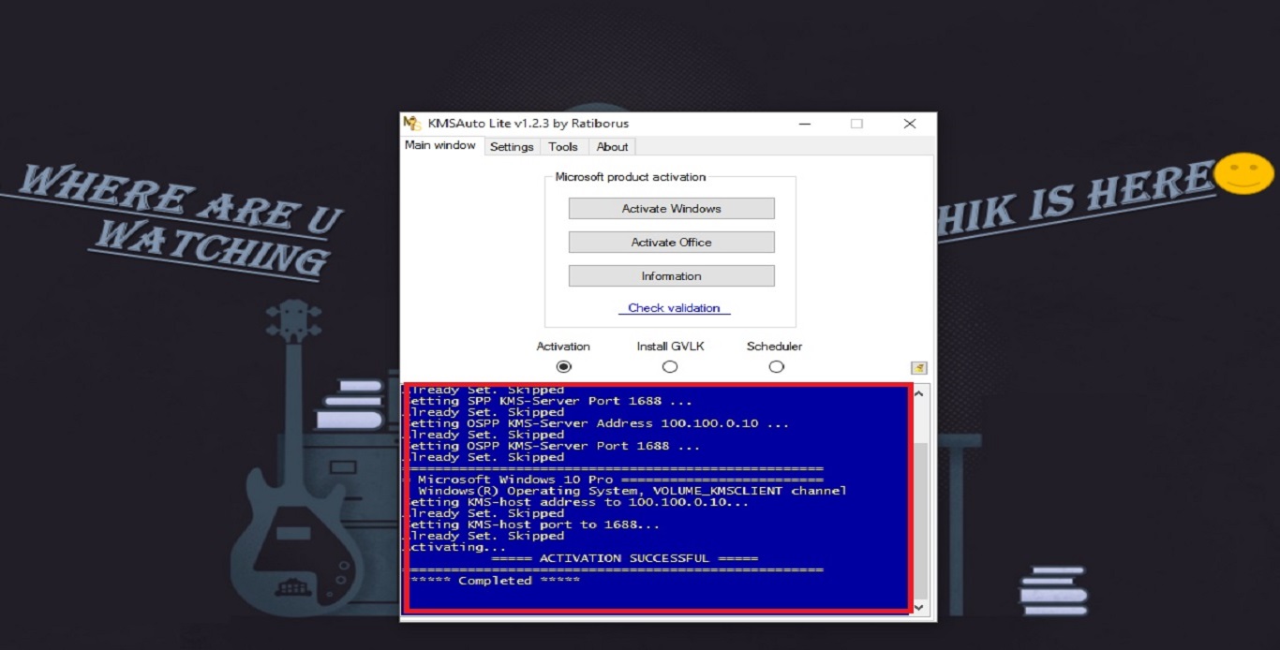Maximize the KMSAuto Lite window
The width and height of the screenshot is (1280, 650).
[856, 124]
